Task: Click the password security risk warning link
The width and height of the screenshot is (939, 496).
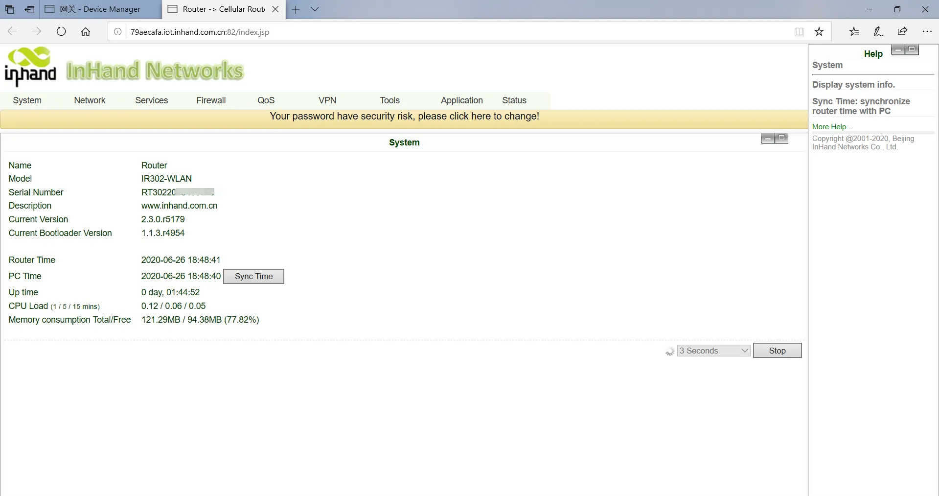Action: 405,117
